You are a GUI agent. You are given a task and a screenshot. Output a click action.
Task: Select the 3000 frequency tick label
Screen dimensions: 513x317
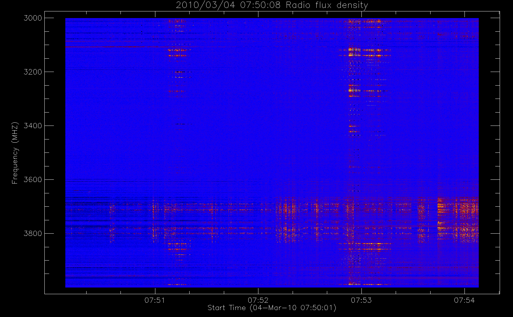(33, 18)
